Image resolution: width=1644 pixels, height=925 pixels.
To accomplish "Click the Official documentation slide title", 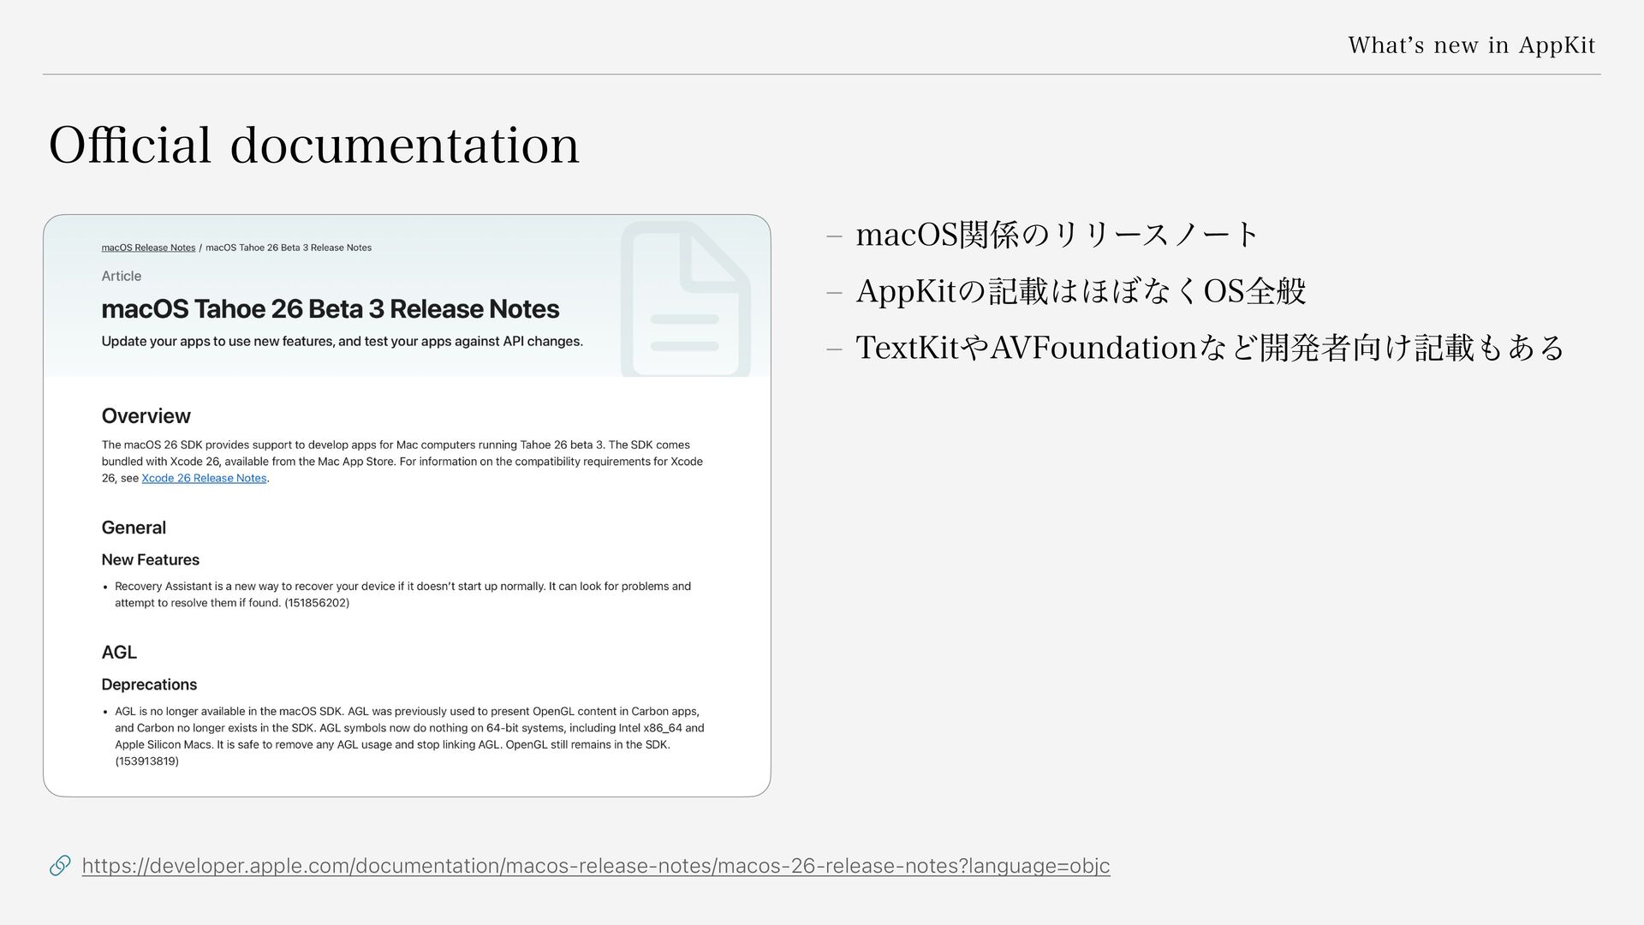I will coord(314,144).
